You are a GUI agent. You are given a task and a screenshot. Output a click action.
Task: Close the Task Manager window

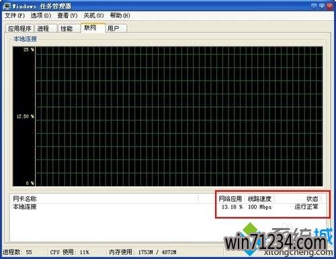click(x=329, y=6)
